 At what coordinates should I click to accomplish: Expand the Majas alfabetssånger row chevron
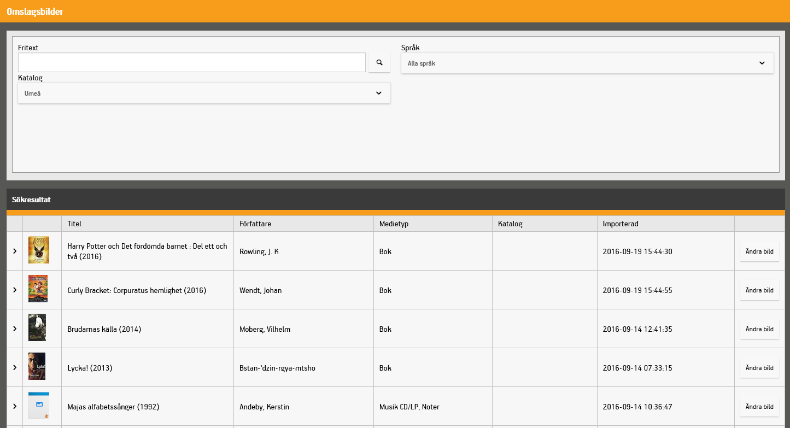[15, 406]
